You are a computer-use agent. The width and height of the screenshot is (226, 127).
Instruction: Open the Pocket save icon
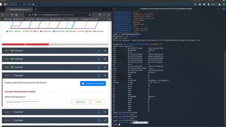100,15
